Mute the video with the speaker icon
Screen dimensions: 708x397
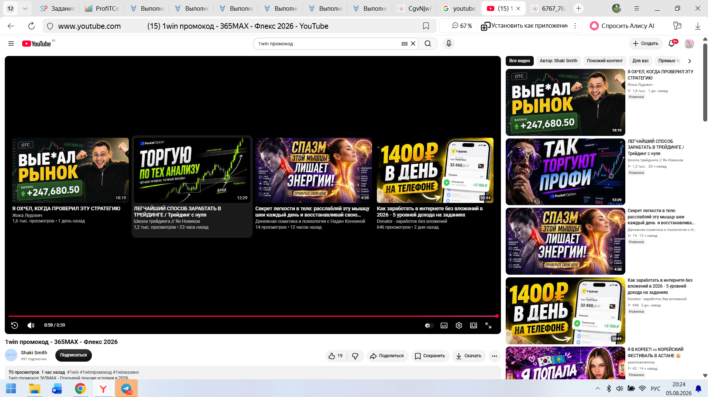coord(31,325)
